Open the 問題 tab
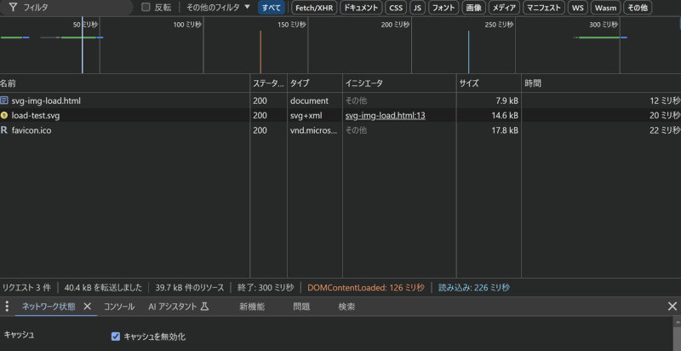This screenshot has height=351, width=681. tap(301, 307)
